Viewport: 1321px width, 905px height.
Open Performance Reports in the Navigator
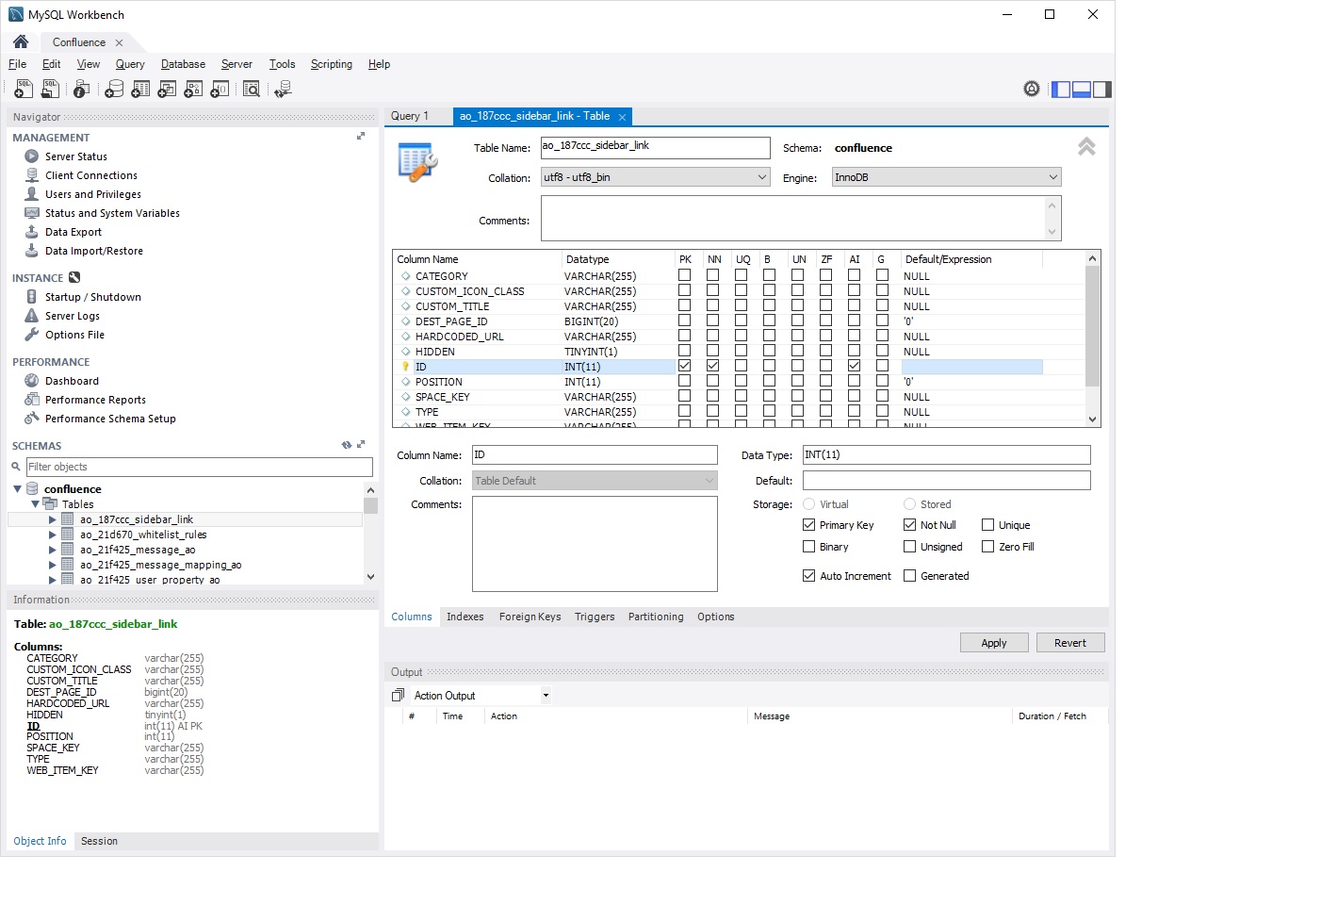coord(95,400)
